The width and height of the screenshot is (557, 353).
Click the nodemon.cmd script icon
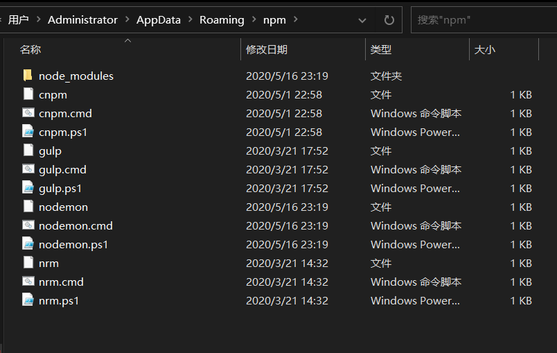point(28,225)
